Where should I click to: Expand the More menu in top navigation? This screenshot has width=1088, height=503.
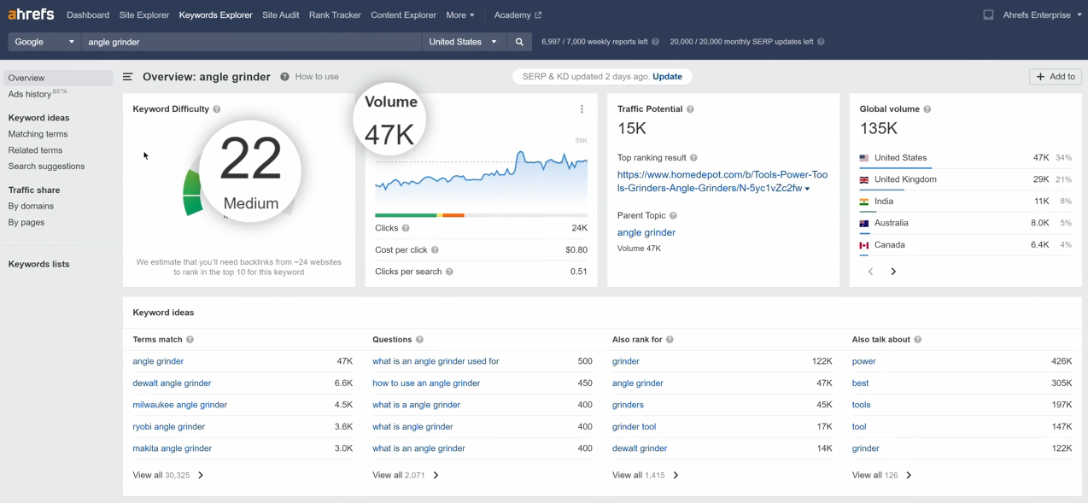pyautogui.click(x=460, y=15)
